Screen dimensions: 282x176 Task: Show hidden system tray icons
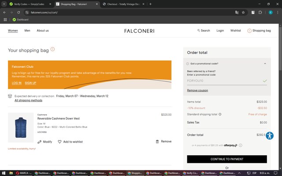[239, 173]
